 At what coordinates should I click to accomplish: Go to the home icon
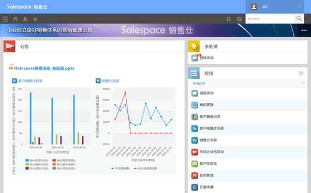coord(16,19)
